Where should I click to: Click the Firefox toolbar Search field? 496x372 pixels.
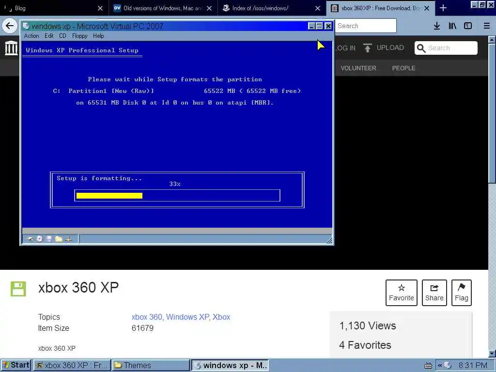[x=366, y=26]
